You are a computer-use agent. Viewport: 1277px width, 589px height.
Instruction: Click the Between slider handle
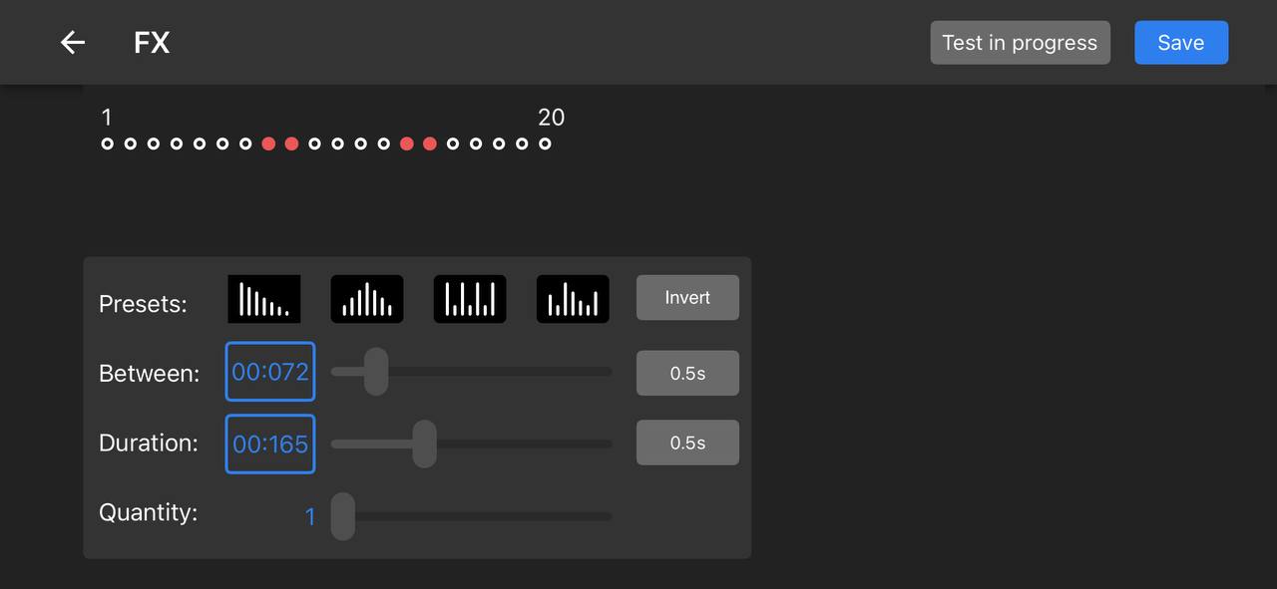[x=376, y=372]
